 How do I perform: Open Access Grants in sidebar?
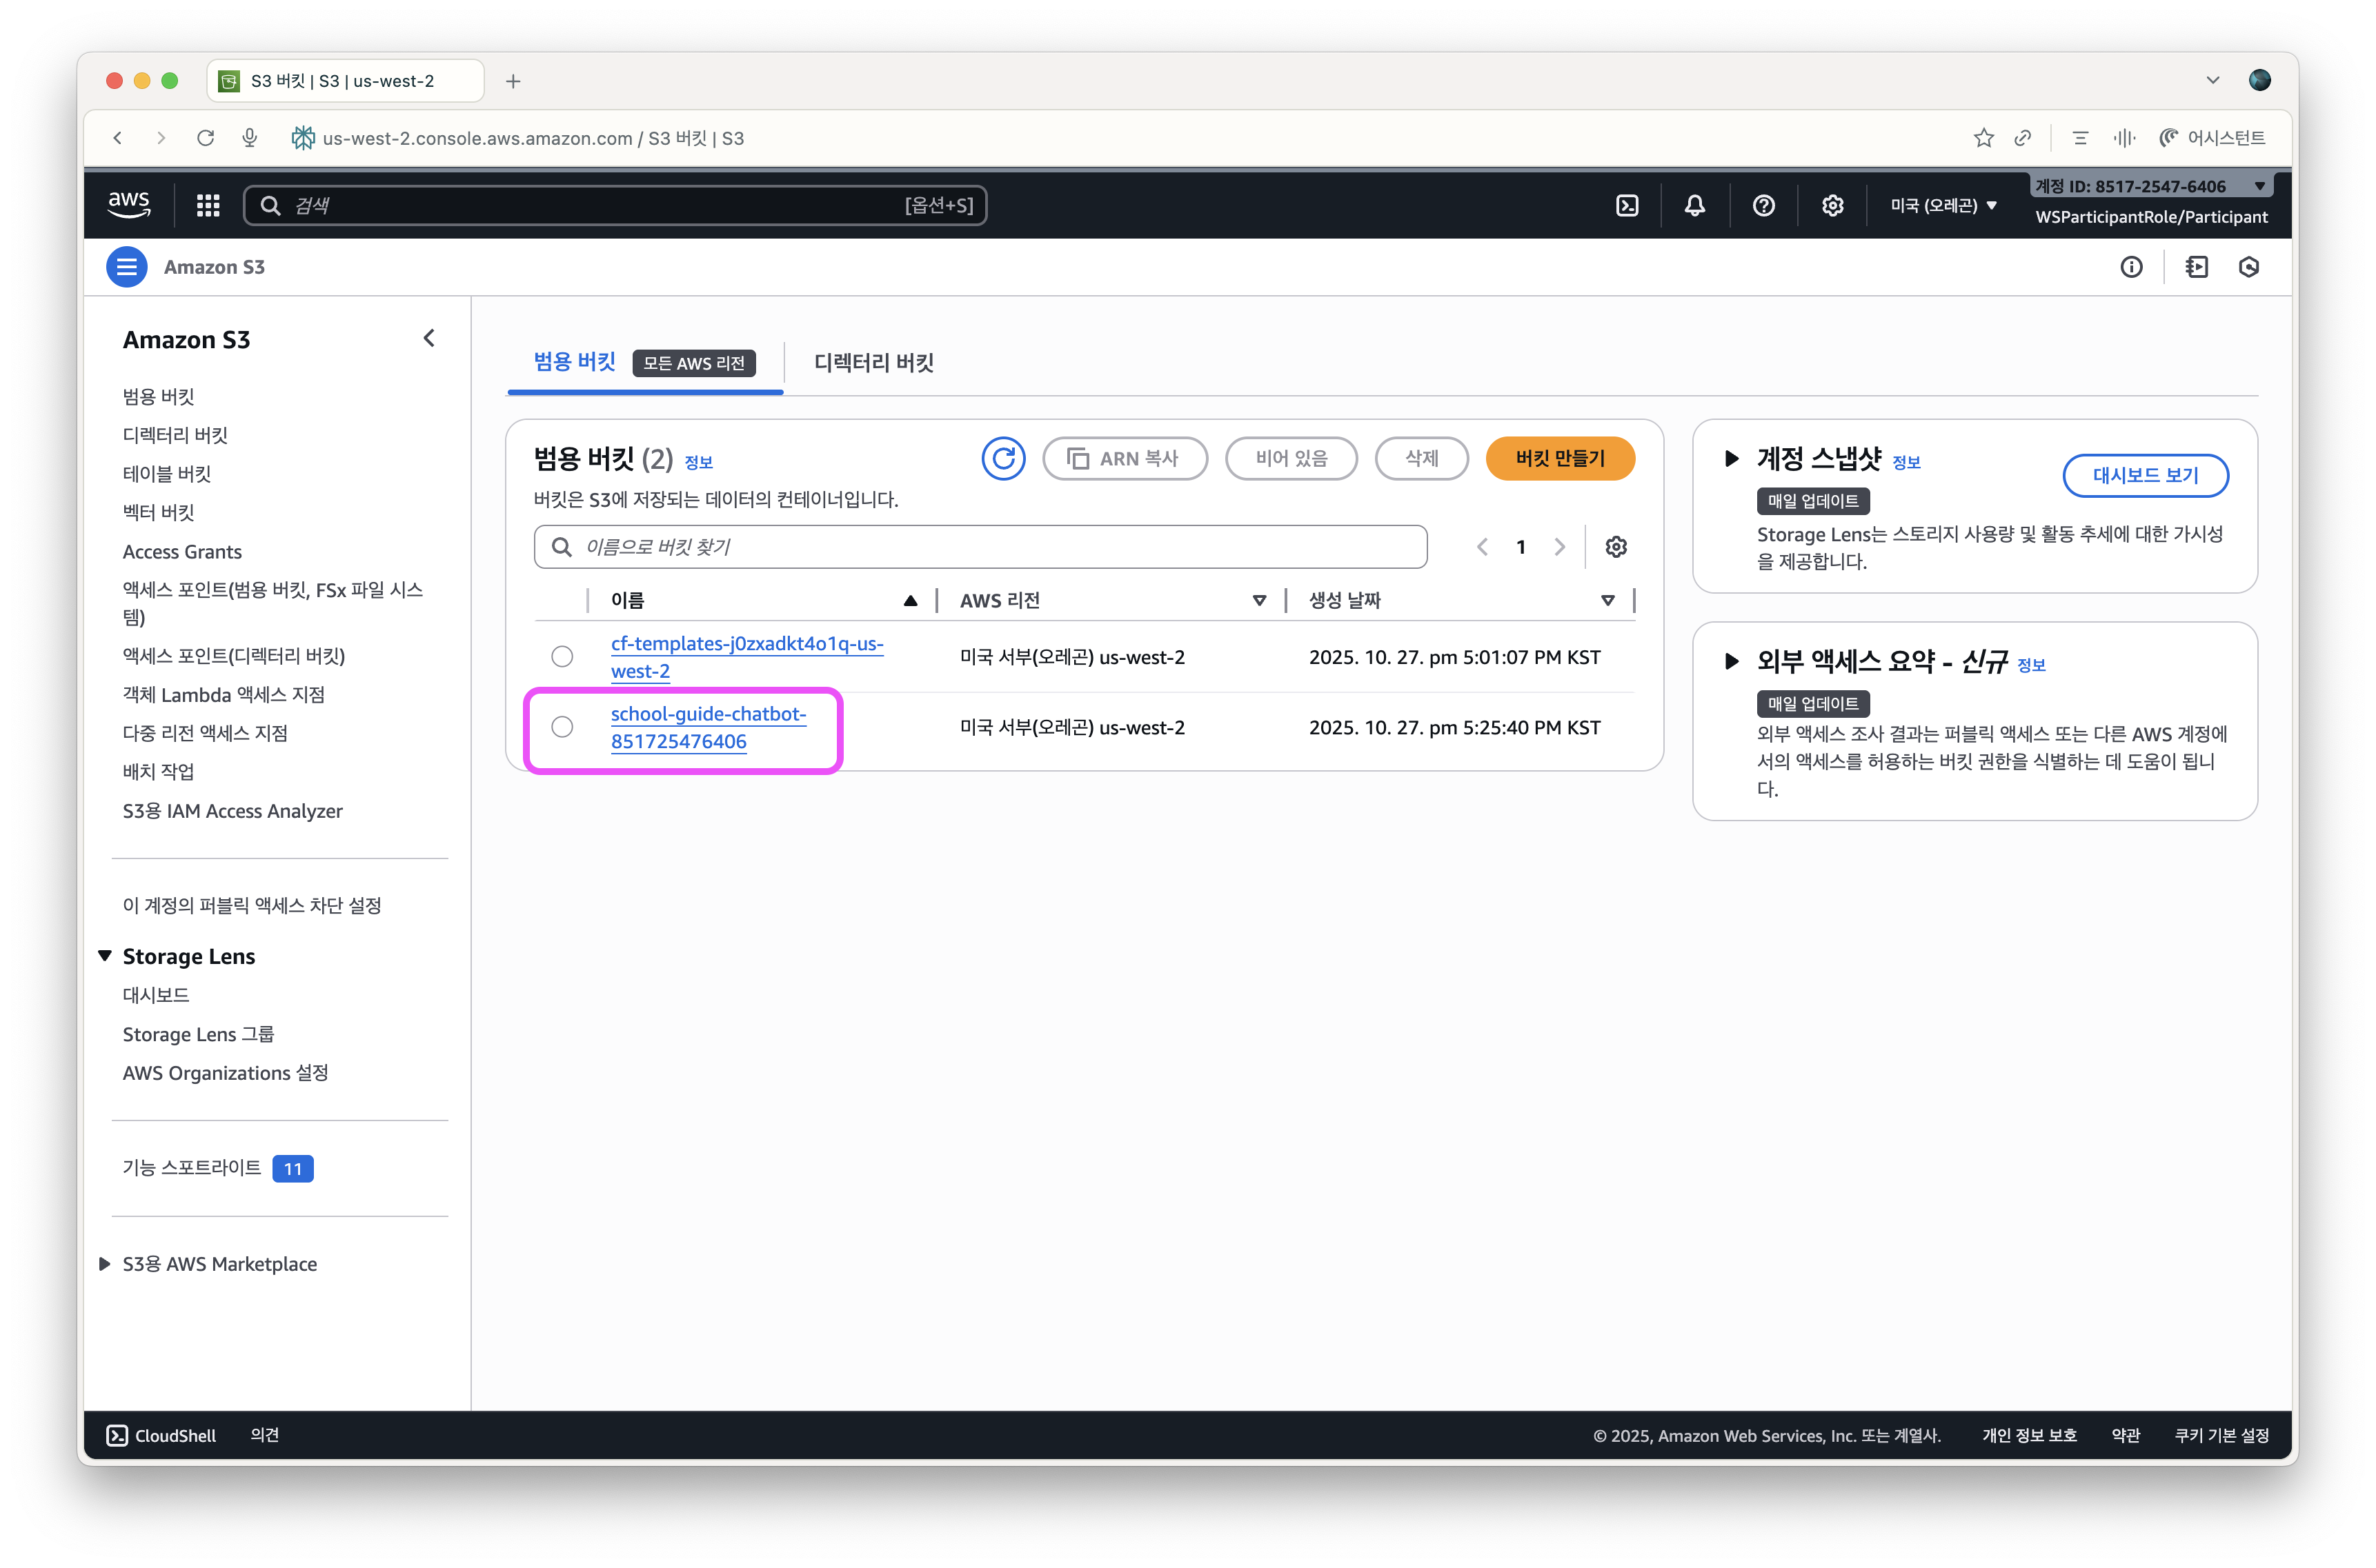(x=182, y=551)
